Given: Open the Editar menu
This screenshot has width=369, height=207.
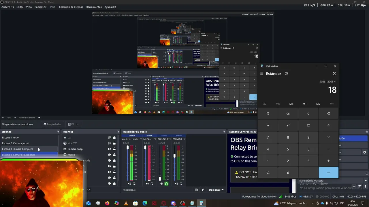Looking at the screenshot, I should 20,7.
